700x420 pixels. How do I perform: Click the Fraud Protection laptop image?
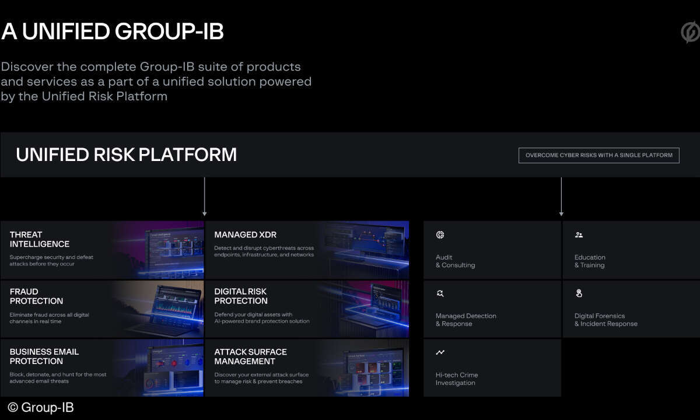point(159,309)
